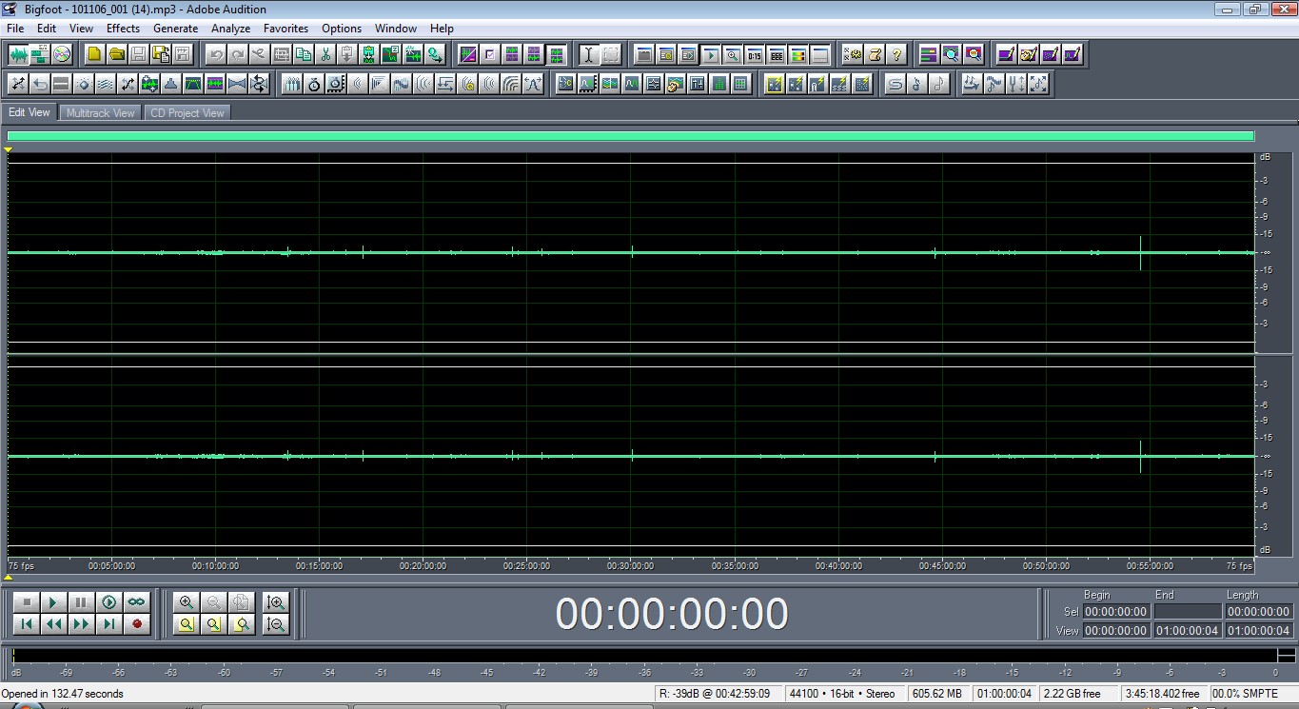Viewport: 1299px width, 709px height.
Task: Toggle Play Looped infinity button
Action: point(137,602)
